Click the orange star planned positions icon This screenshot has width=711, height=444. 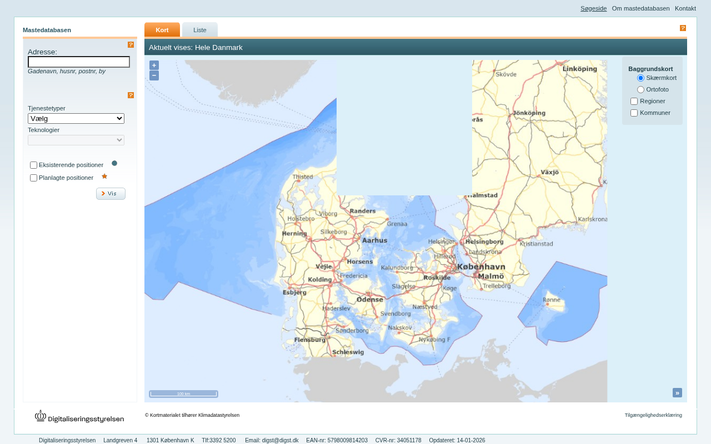tap(104, 176)
